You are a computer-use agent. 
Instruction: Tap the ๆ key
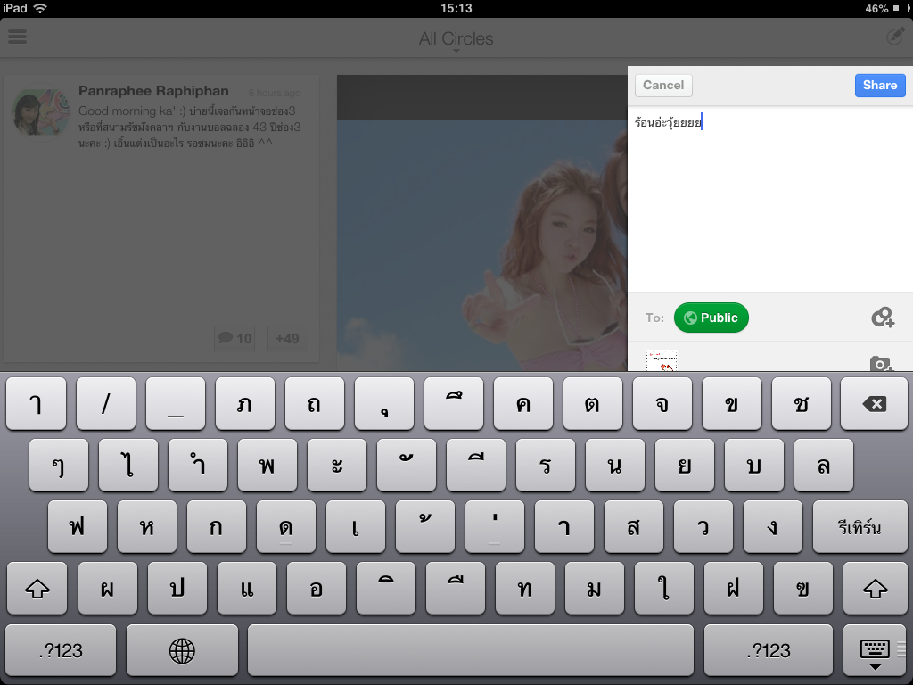point(58,466)
